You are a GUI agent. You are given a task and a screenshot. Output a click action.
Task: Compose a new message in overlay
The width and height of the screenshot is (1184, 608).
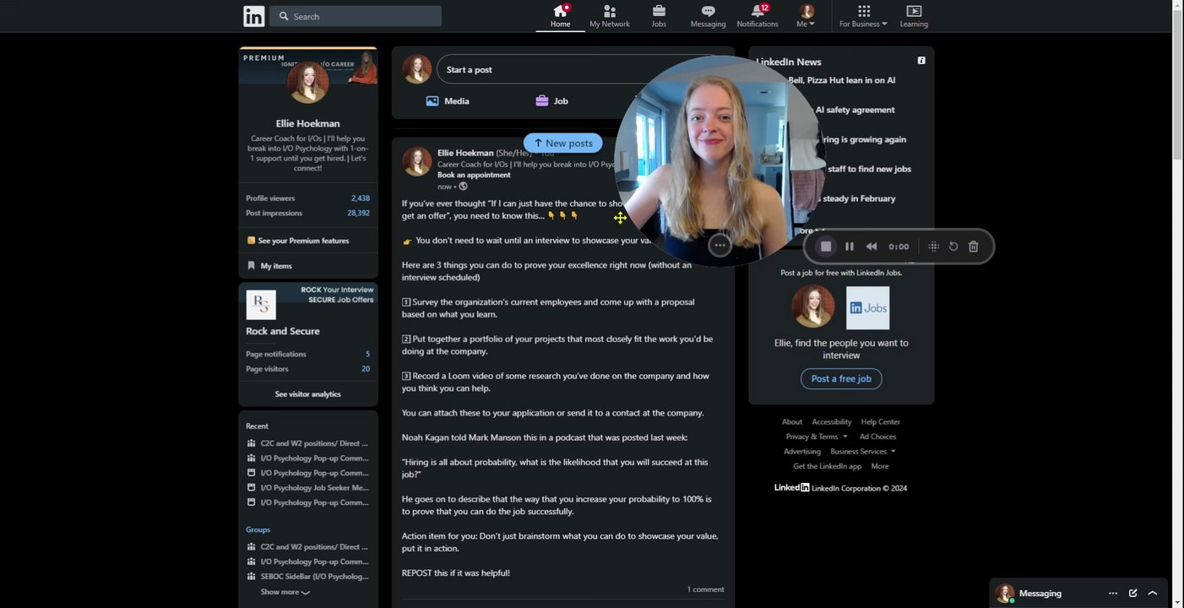[1133, 594]
